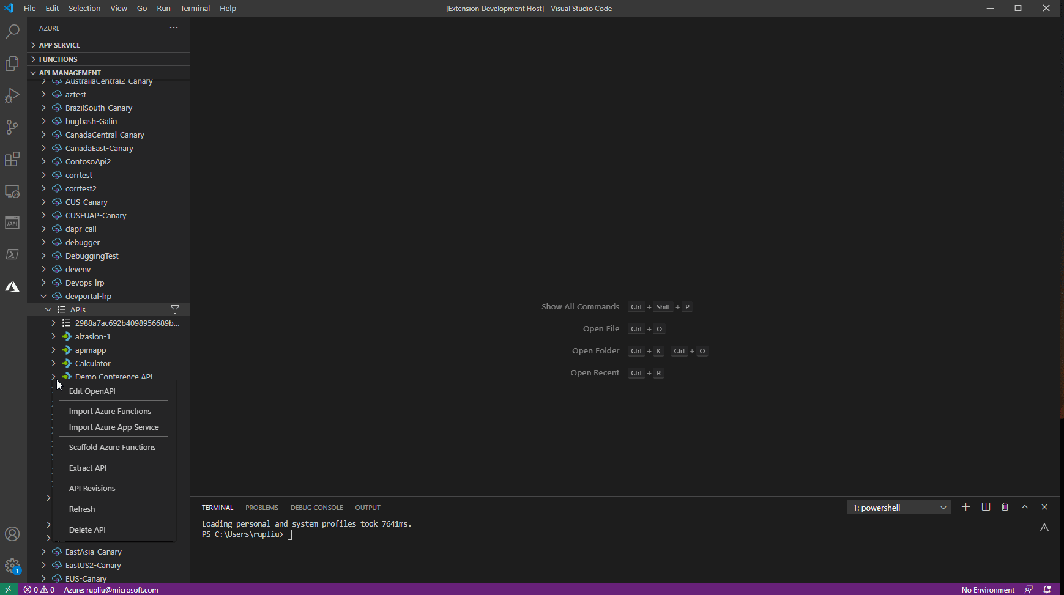The width and height of the screenshot is (1064, 595).
Task: Open the Remote Explorer icon
Action: tap(12, 191)
